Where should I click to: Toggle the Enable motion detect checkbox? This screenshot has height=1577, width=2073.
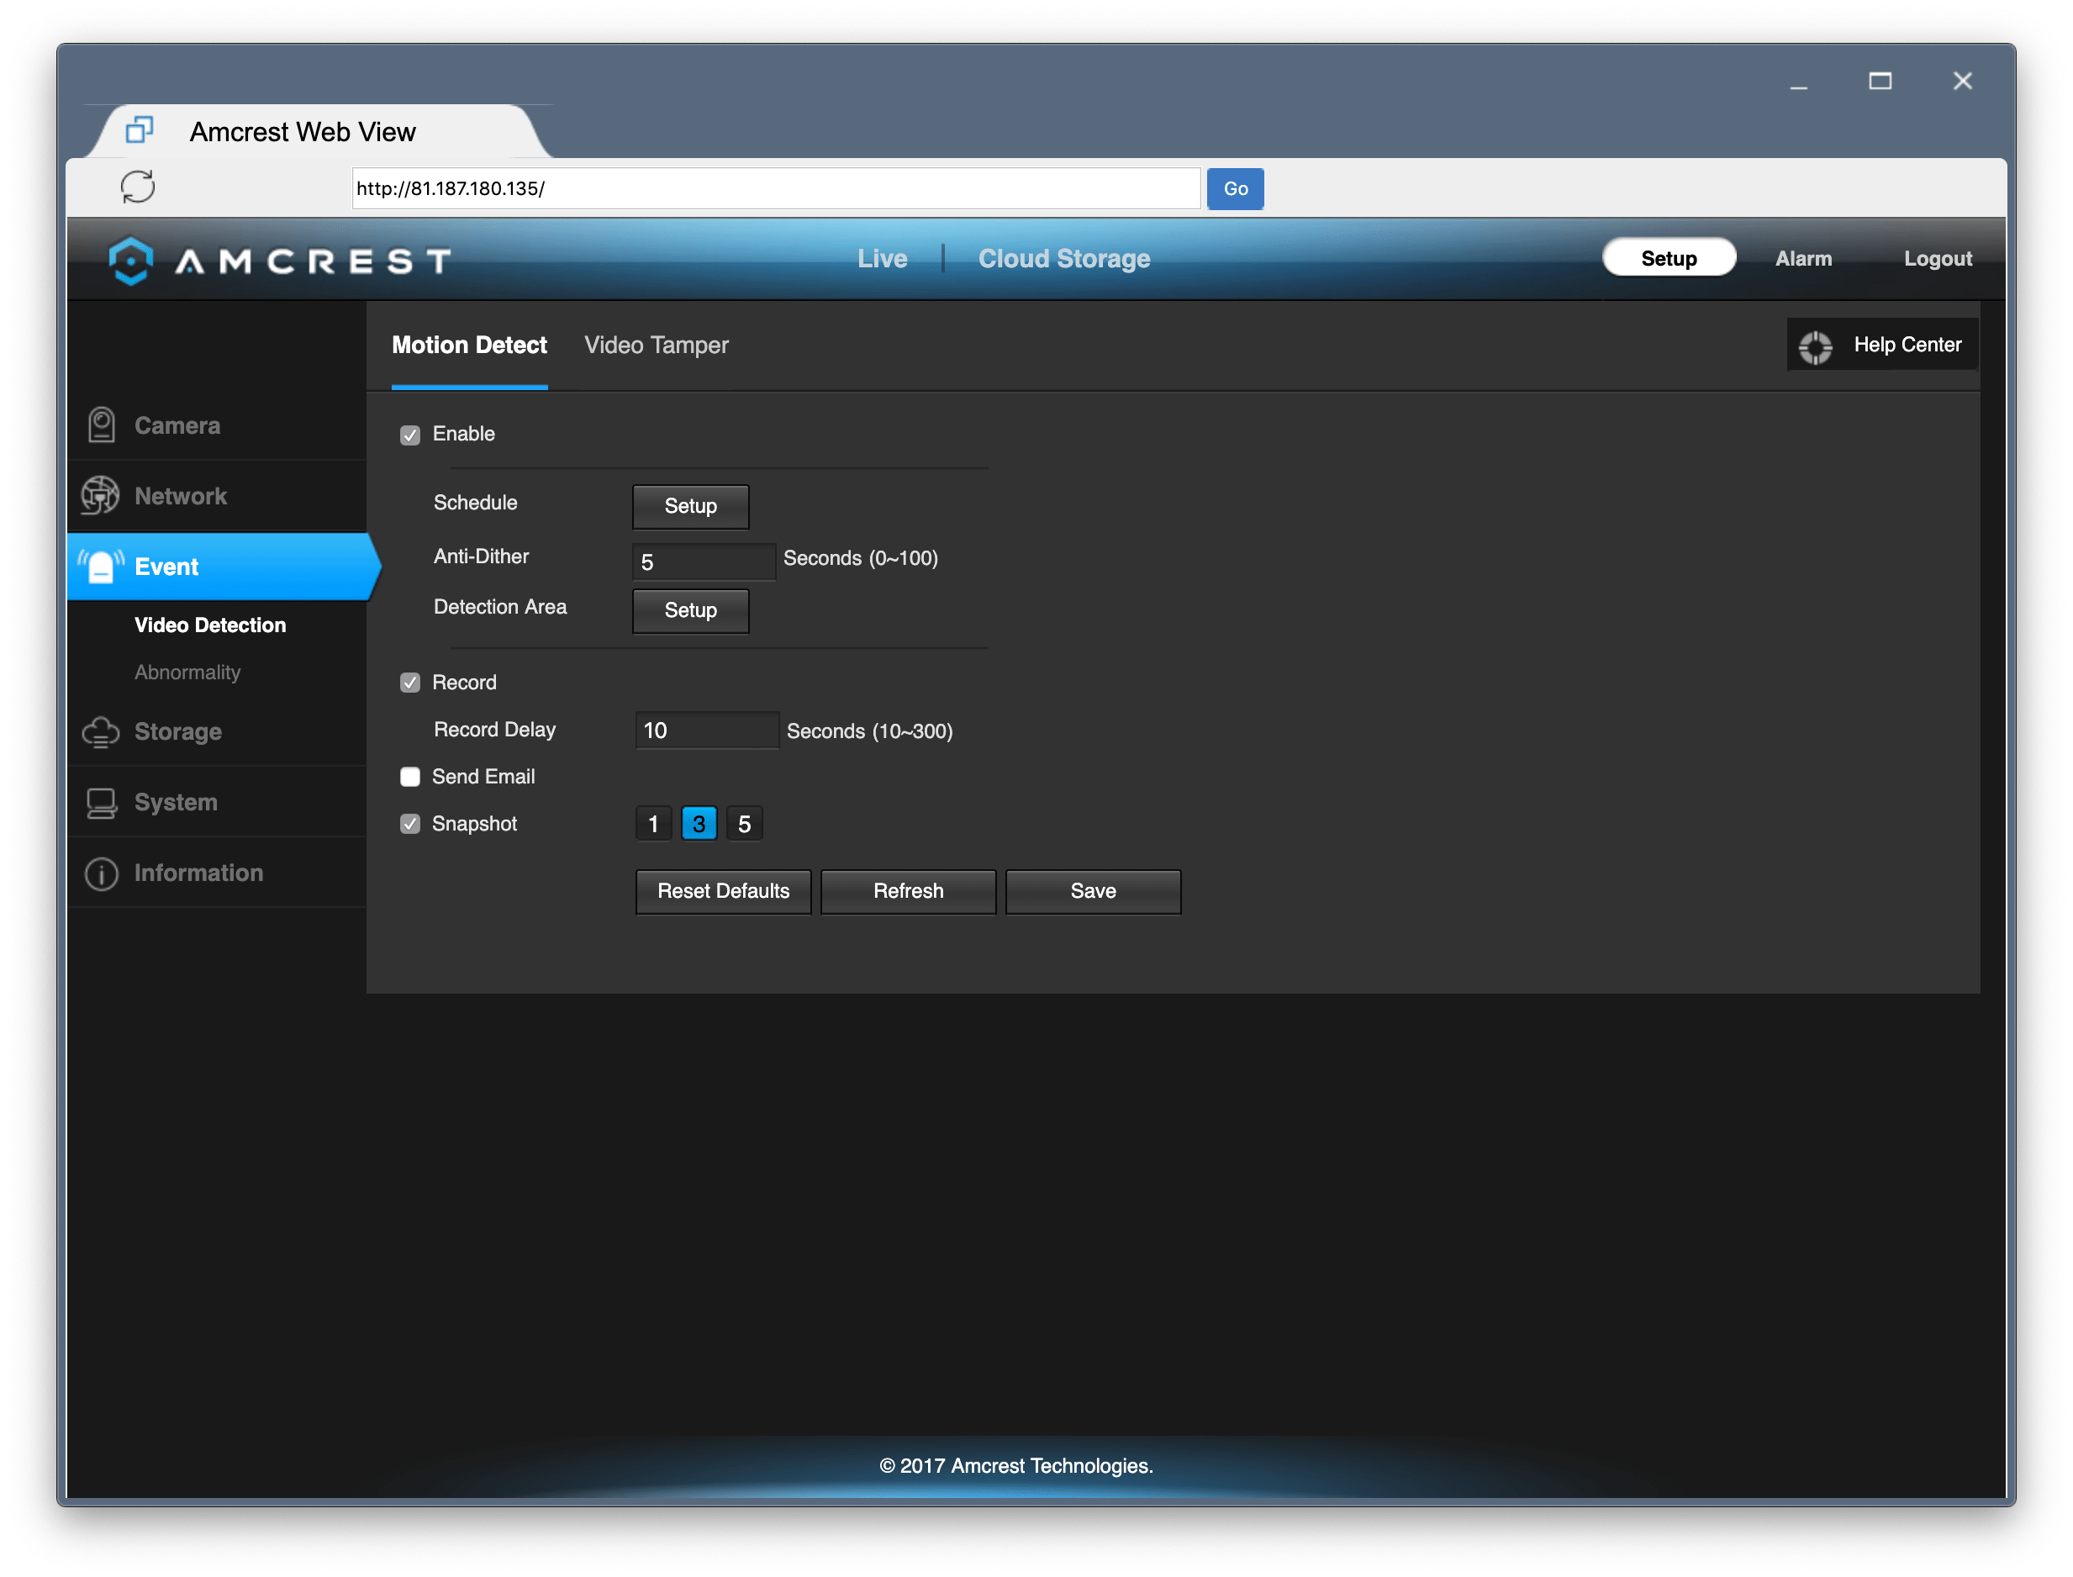[410, 434]
